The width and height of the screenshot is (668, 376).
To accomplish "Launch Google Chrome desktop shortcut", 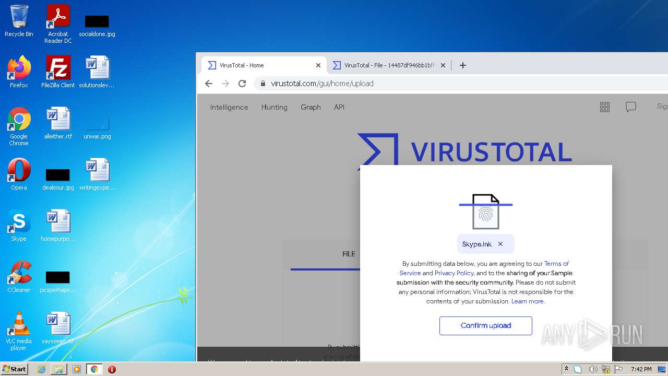I will click(19, 126).
